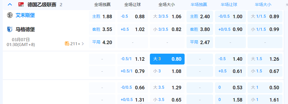Collapse the 德国乙级联赛 league section
Screen dimensions: 288x104
pyautogui.click(x=10, y=5)
